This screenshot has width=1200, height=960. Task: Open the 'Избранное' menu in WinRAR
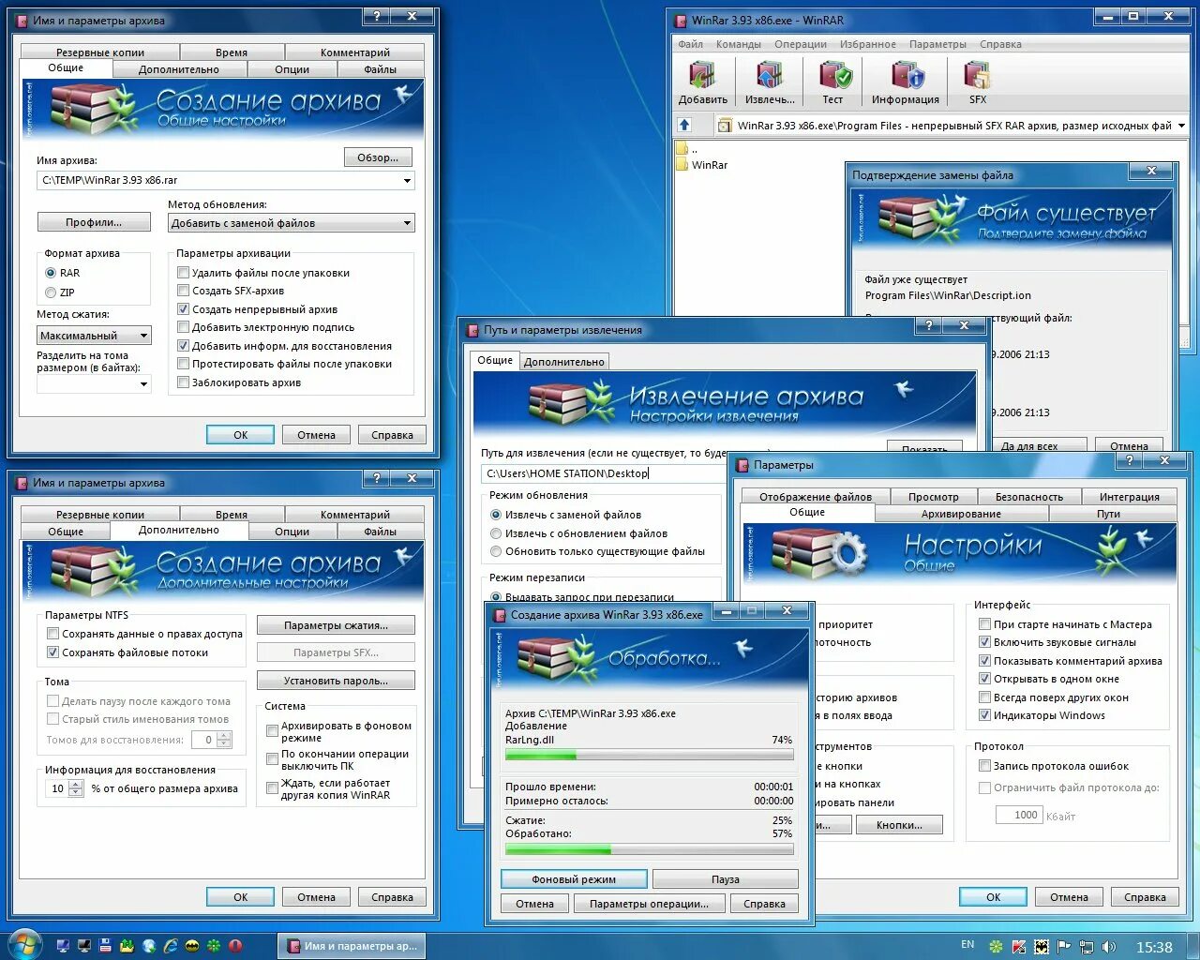point(868,44)
